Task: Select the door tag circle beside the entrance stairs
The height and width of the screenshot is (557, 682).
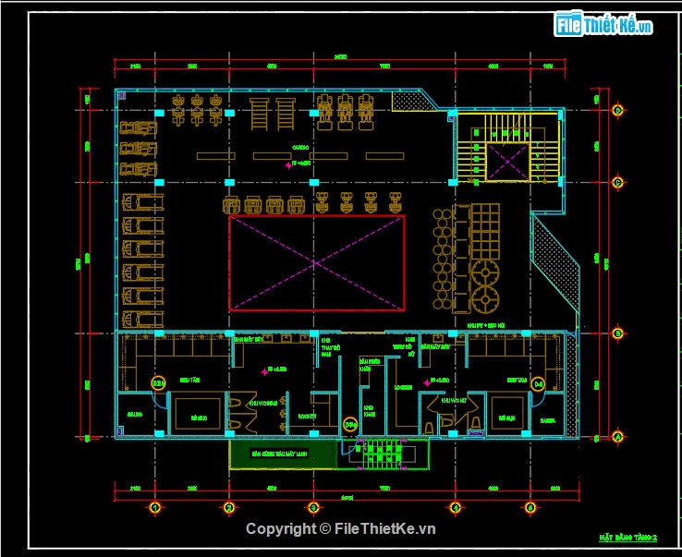Action: [x=350, y=424]
